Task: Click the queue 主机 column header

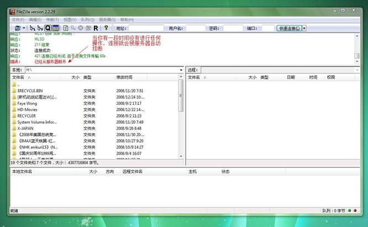Action: point(192,171)
